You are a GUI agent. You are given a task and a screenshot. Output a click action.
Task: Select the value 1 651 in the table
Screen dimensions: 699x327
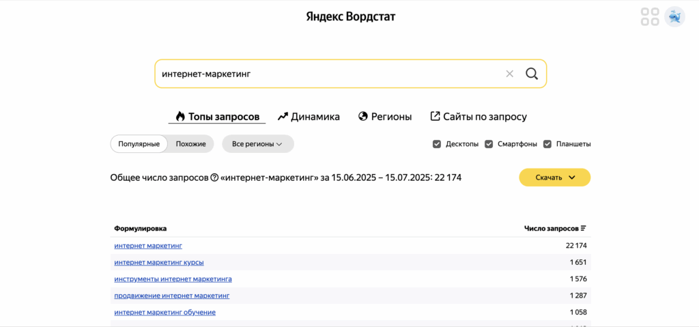click(578, 262)
